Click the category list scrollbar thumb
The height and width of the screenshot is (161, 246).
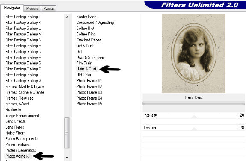67,133
